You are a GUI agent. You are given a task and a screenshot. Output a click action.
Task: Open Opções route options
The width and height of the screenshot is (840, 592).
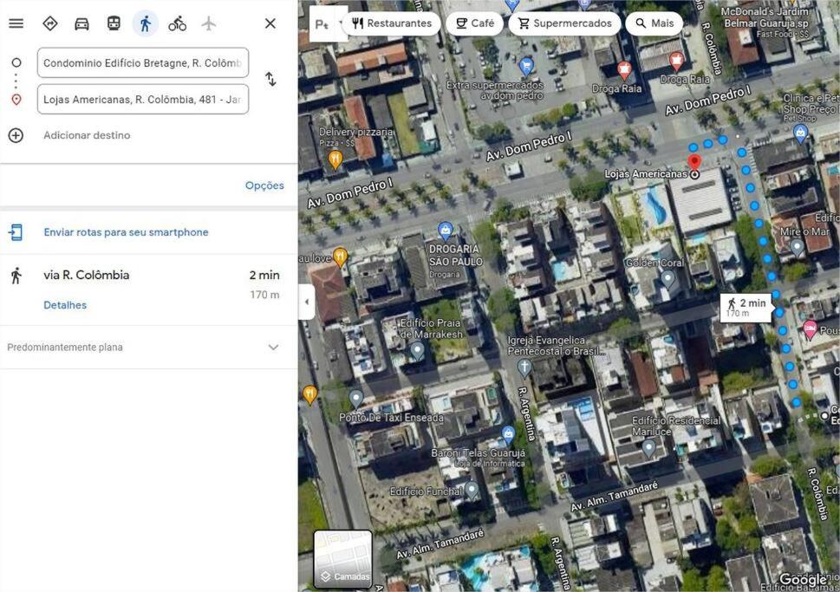[x=264, y=185]
